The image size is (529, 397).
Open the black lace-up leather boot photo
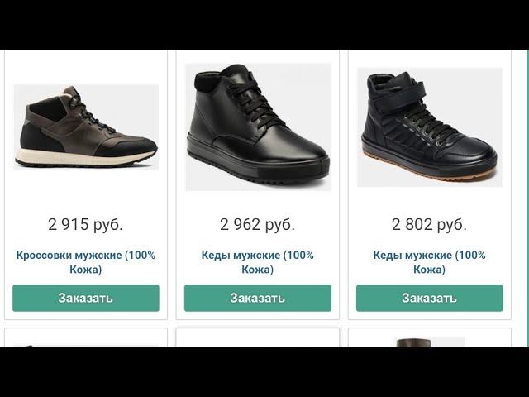click(258, 127)
